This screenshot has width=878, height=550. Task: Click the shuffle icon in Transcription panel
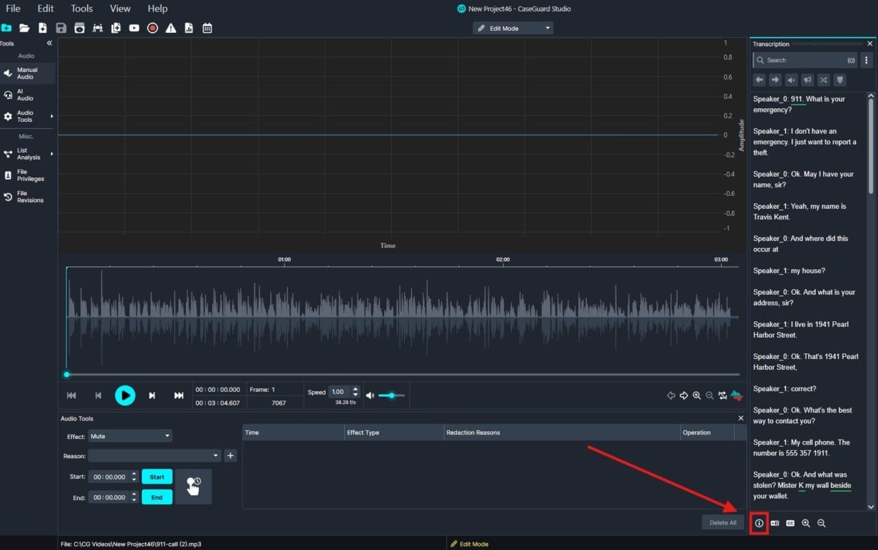click(x=824, y=80)
